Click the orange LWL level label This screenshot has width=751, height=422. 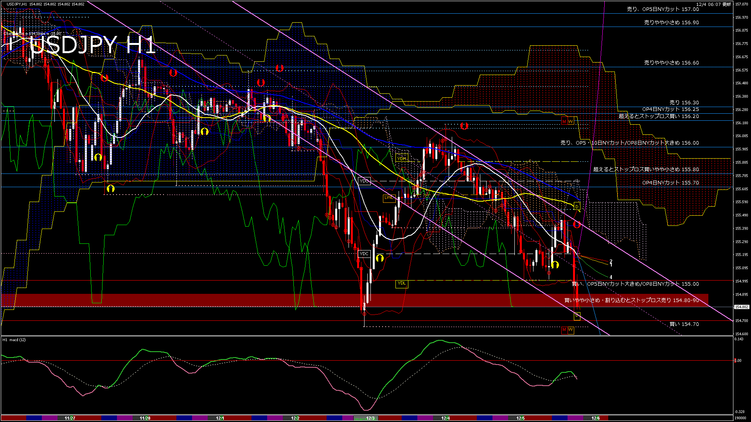click(389, 198)
